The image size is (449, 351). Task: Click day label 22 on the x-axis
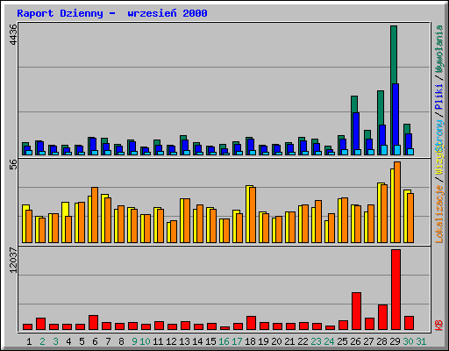pos(303,341)
